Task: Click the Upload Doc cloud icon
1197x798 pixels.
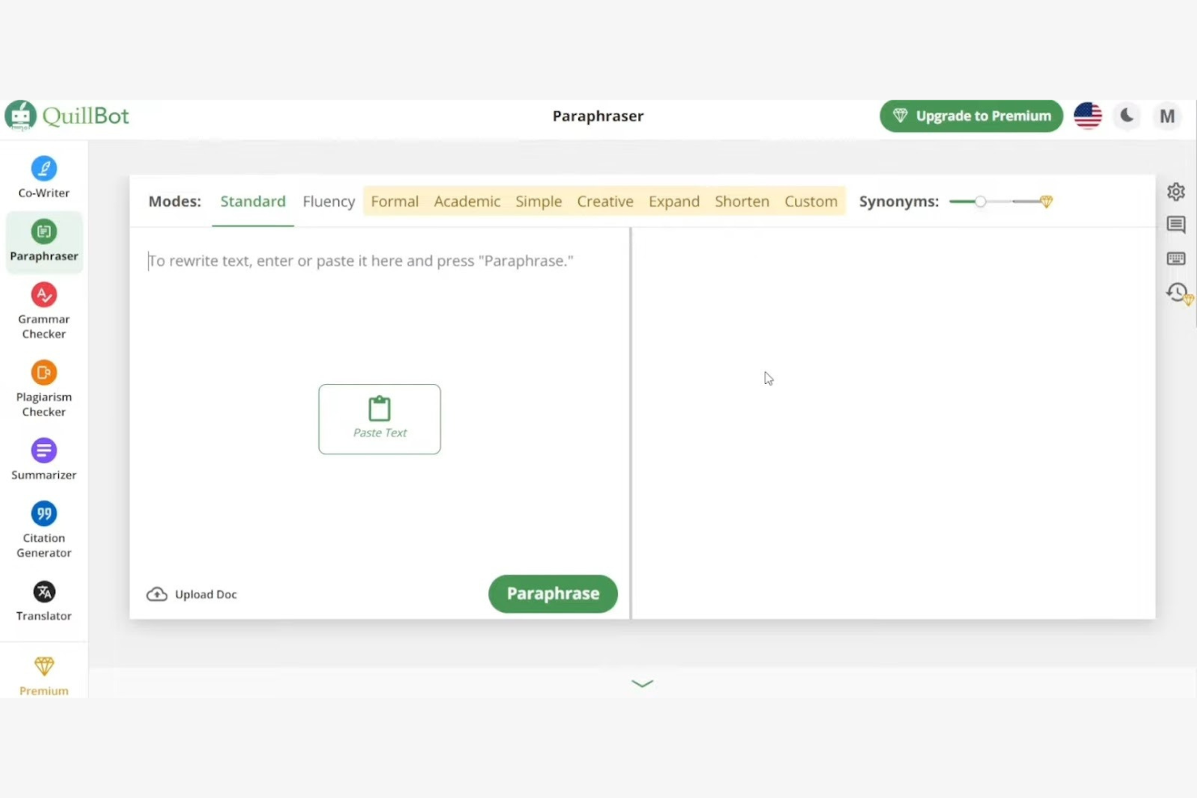Action: [157, 594]
